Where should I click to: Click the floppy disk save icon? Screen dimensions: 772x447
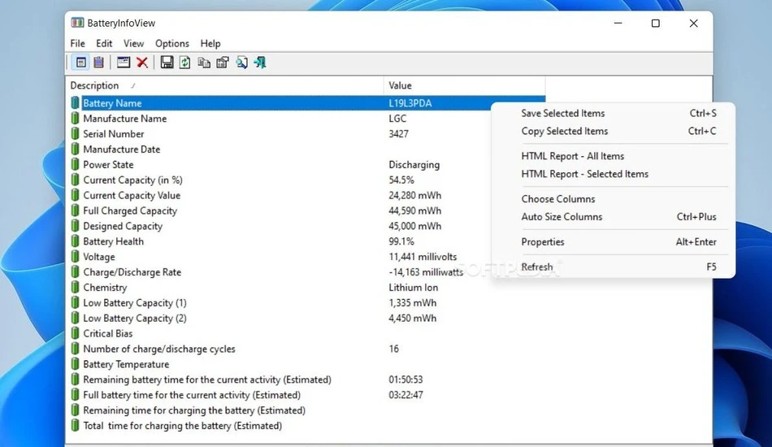(x=167, y=63)
